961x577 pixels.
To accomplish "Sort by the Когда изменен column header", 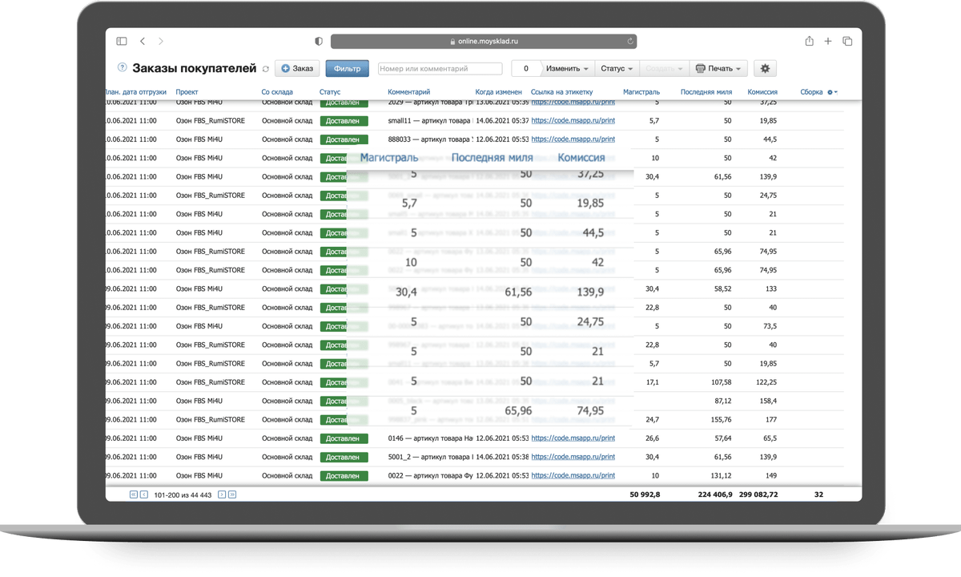I will [x=498, y=92].
